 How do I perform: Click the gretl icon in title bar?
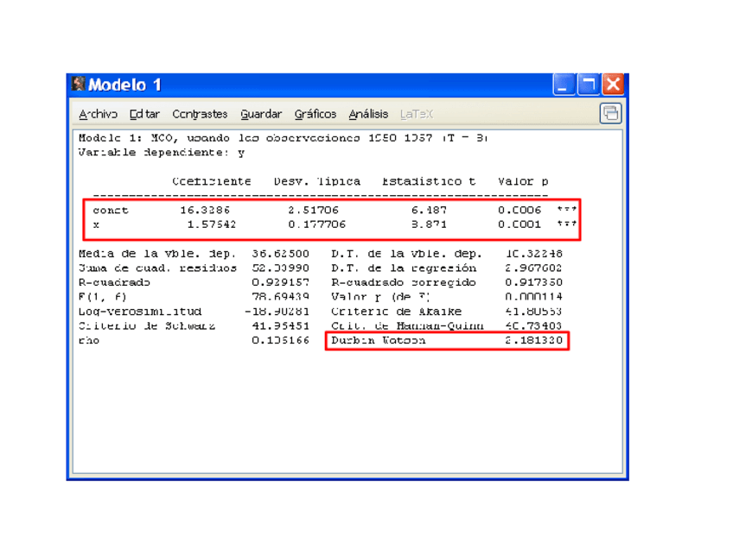[x=78, y=84]
